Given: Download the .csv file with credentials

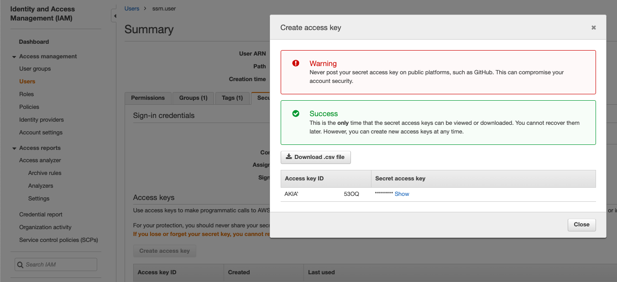Looking at the screenshot, I should click(x=315, y=157).
